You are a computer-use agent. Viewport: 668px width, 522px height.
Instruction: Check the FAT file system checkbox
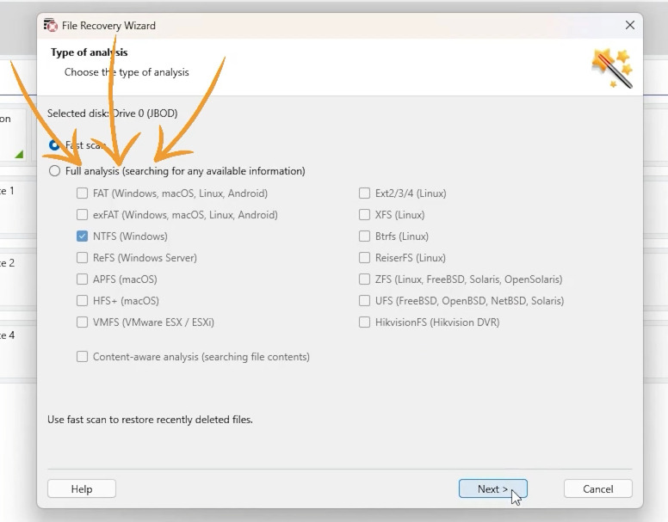point(82,193)
